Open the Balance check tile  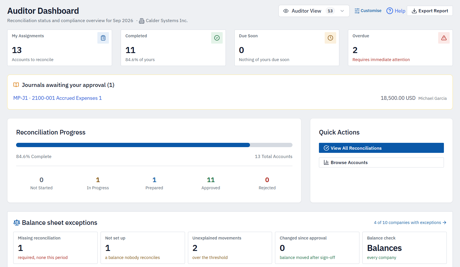tap(405, 248)
